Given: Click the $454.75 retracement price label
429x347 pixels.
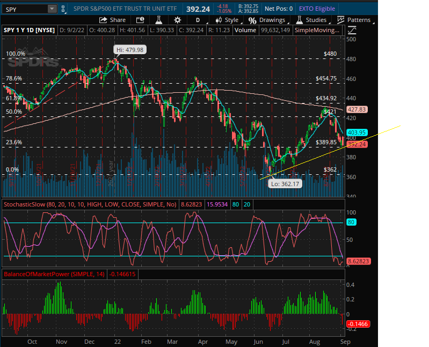Looking at the screenshot, I should 326,78.
